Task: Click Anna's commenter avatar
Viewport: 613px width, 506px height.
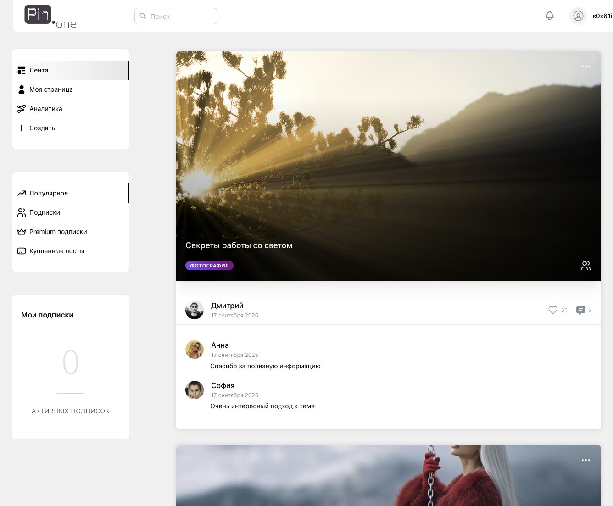Action: [195, 350]
